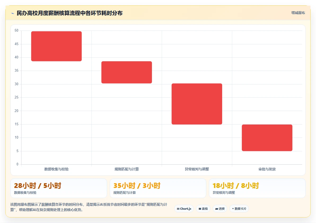Screen dimensions: 316x223
Task: Click the card caption 规则匹配与计算 under 35小时
Action: click(x=125, y=193)
